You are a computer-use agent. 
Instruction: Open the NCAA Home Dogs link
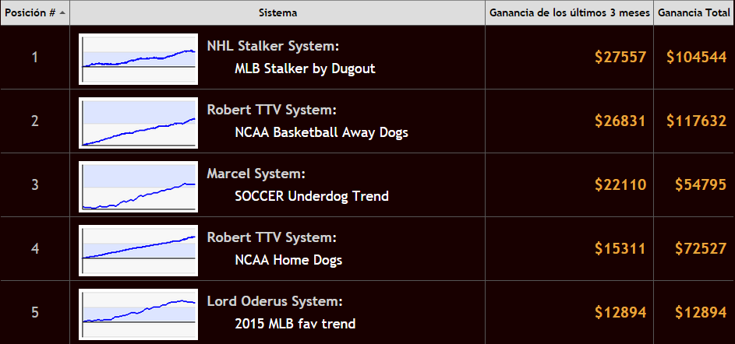click(288, 260)
